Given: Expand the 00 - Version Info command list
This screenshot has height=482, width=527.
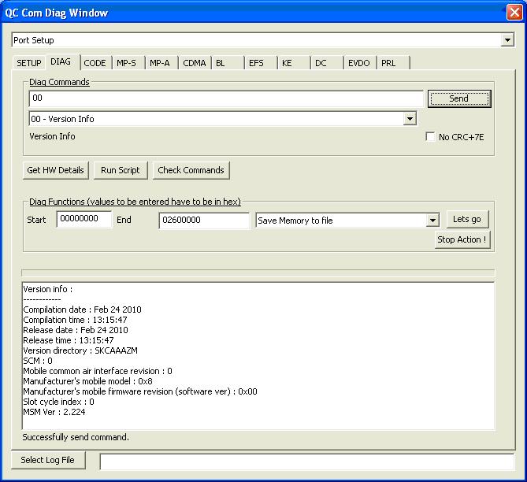Looking at the screenshot, I should click(x=410, y=119).
